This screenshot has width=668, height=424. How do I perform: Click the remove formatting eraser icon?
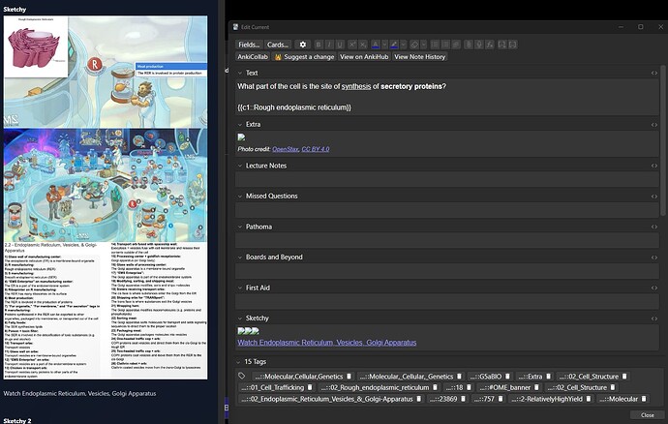click(414, 45)
